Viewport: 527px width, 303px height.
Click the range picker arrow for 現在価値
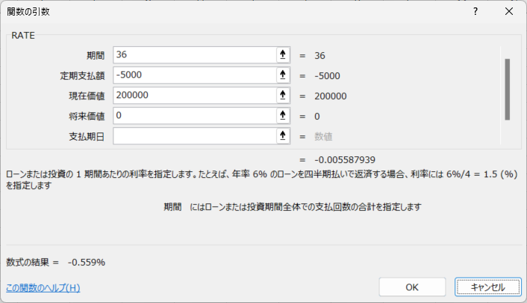pyautogui.click(x=283, y=95)
